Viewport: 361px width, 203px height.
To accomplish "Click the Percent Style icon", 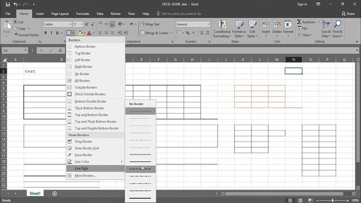I will (188, 33).
